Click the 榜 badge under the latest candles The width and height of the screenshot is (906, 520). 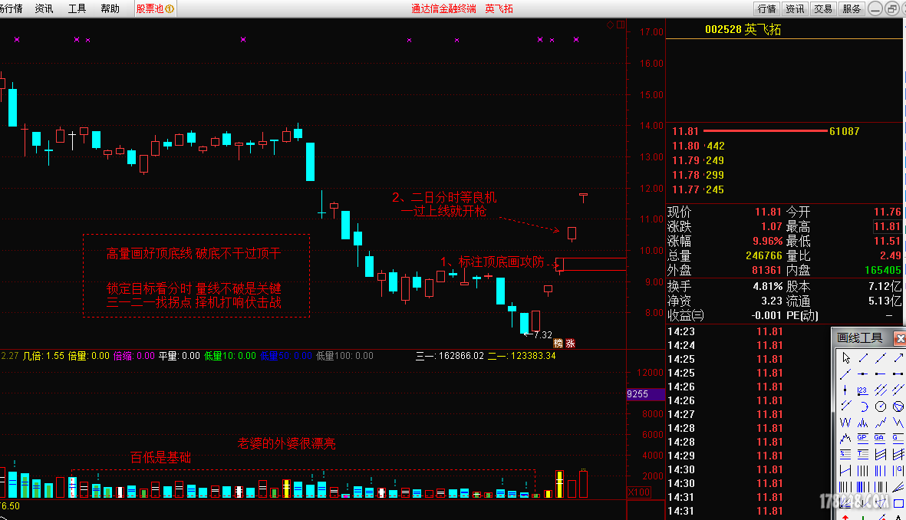pyautogui.click(x=558, y=343)
